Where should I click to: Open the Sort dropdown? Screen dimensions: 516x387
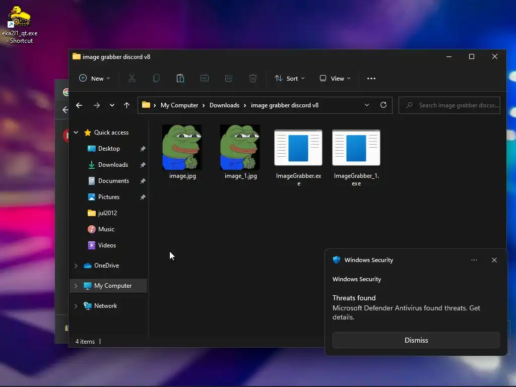[290, 78]
